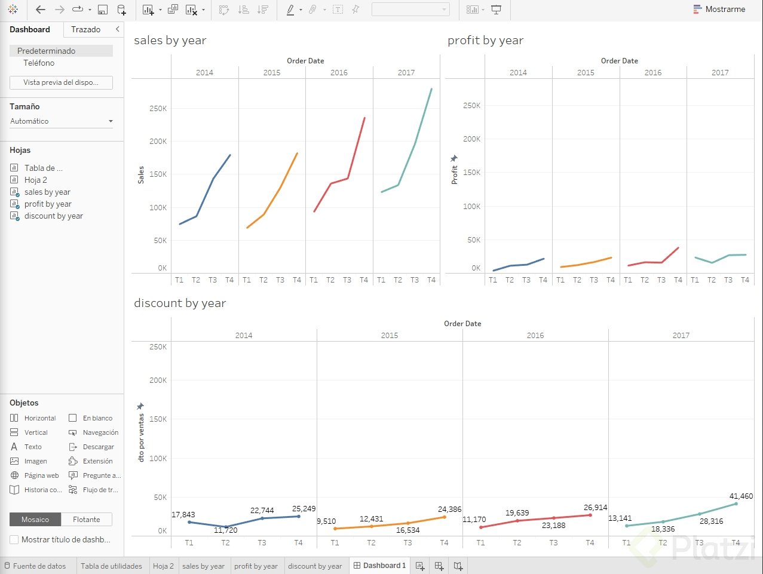
Task: Click the new worksheet toolbar icon
Action: pos(148,10)
